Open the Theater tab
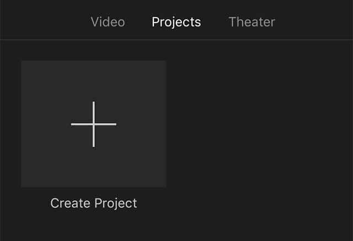The width and height of the screenshot is (353, 241). click(x=252, y=22)
